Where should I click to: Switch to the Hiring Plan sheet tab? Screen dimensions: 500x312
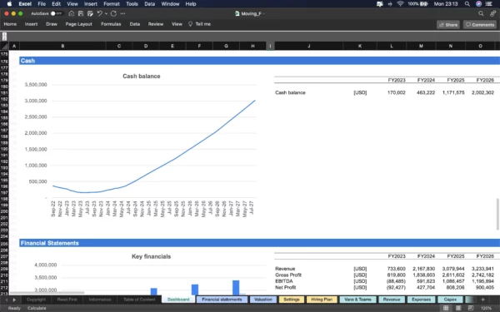[x=322, y=300]
